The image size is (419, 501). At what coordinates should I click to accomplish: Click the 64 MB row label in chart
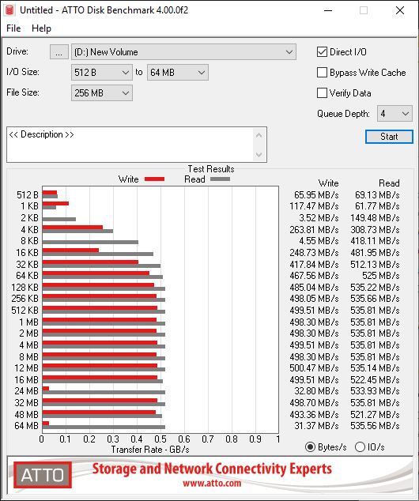coord(26,426)
